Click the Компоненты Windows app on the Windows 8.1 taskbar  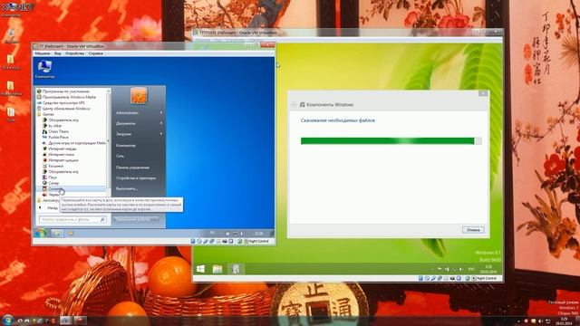click(x=236, y=269)
